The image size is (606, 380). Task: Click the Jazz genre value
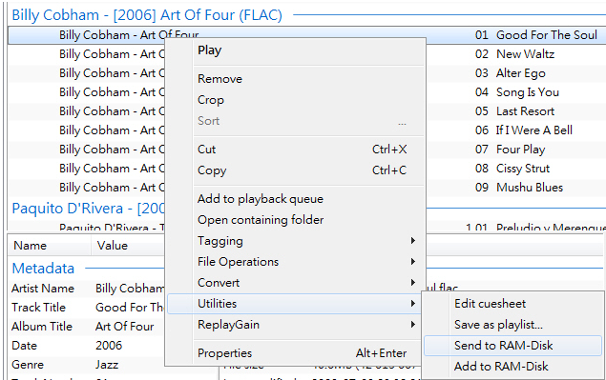pos(107,364)
